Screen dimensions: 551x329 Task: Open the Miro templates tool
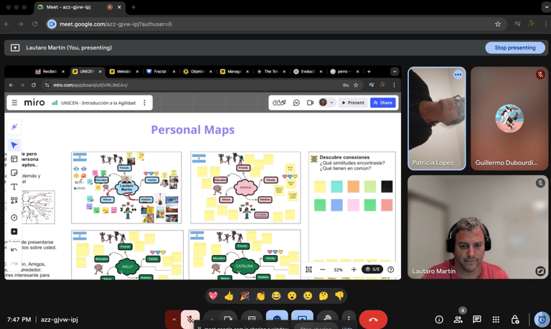[x=14, y=159]
